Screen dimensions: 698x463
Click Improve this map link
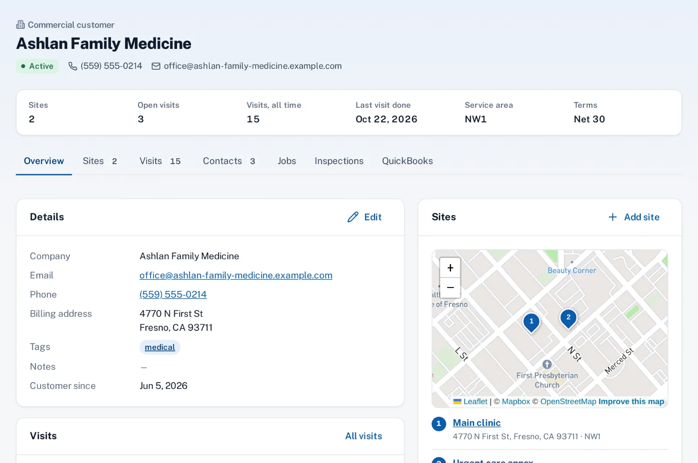pos(631,401)
